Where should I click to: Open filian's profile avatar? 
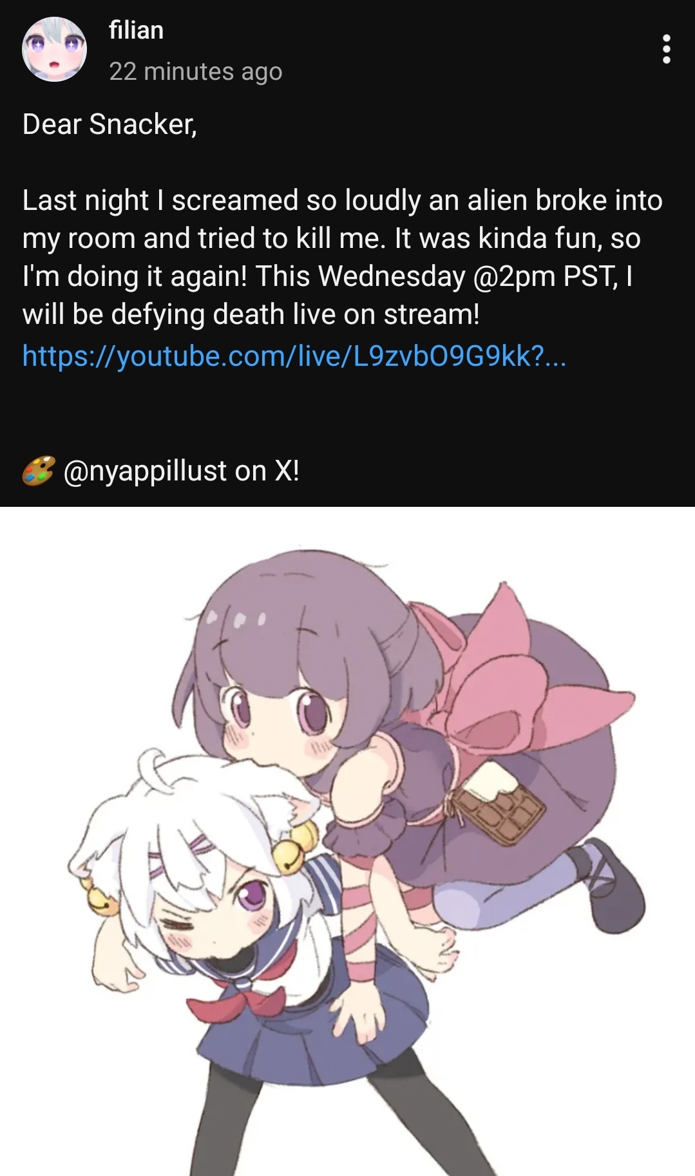click(55, 50)
